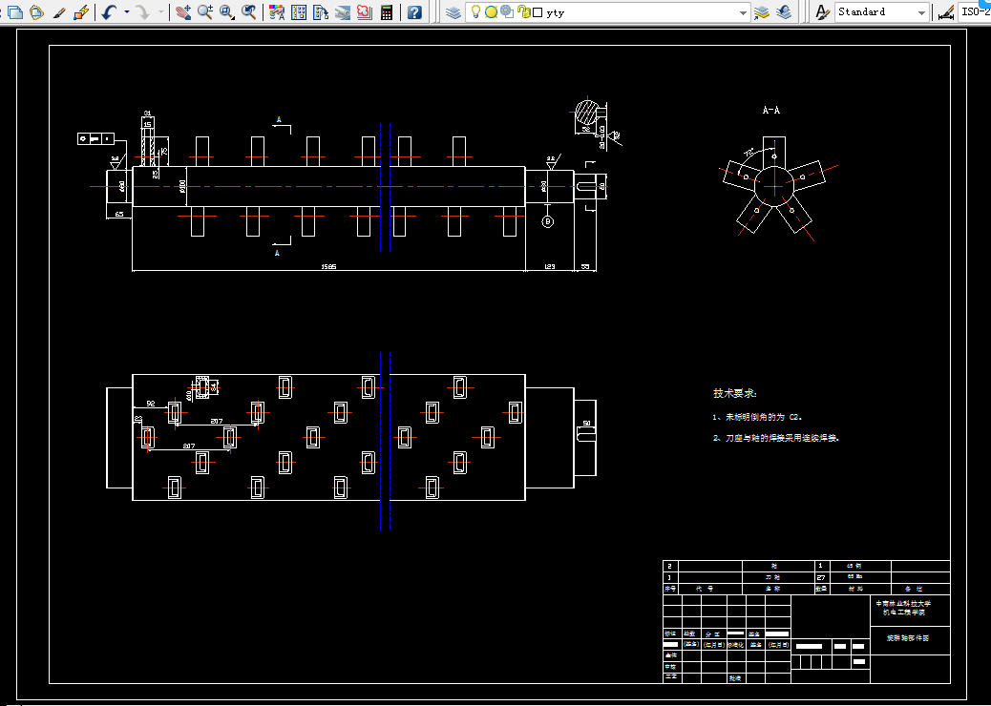Toggle freeze sun icon for yty layer
Viewport: 991px width, 706px height.
pyautogui.click(x=491, y=11)
